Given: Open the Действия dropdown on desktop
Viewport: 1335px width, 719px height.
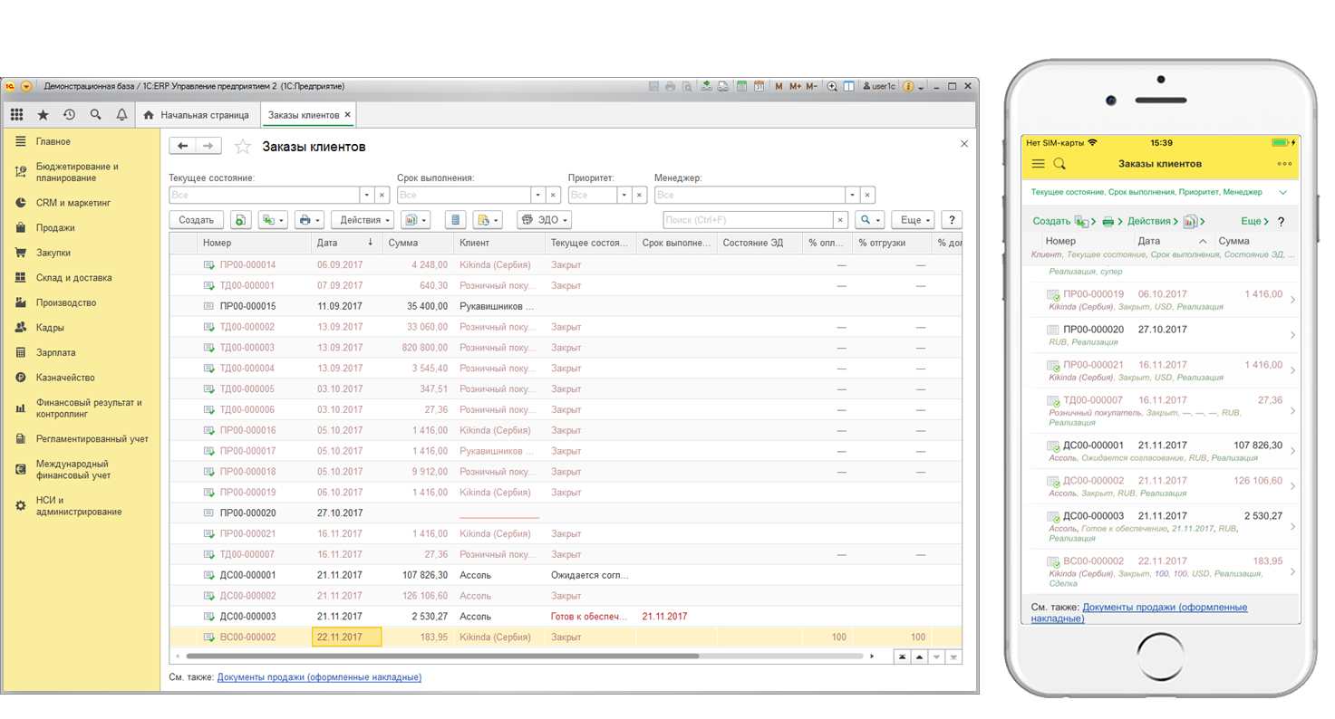Looking at the screenshot, I should coord(363,220).
